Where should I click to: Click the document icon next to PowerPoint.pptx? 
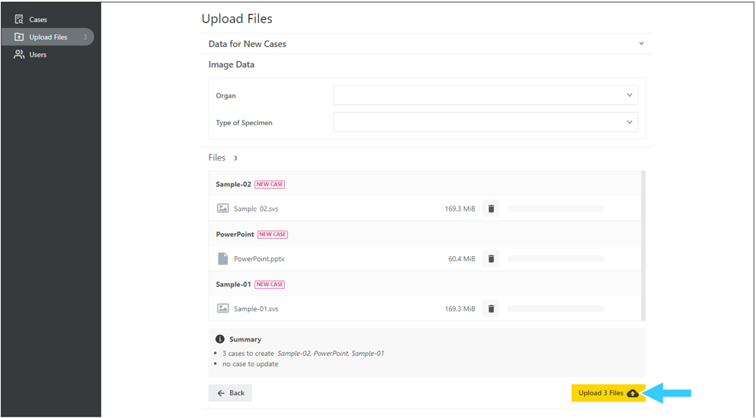222,259
